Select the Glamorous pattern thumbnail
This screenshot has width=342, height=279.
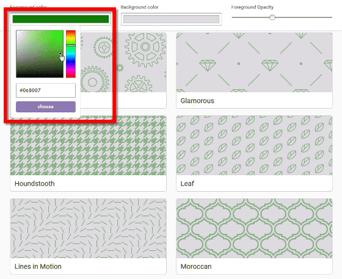click(x=254, y=62)
